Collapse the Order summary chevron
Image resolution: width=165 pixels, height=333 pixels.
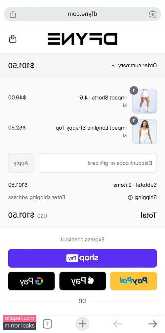click(113, 66)
